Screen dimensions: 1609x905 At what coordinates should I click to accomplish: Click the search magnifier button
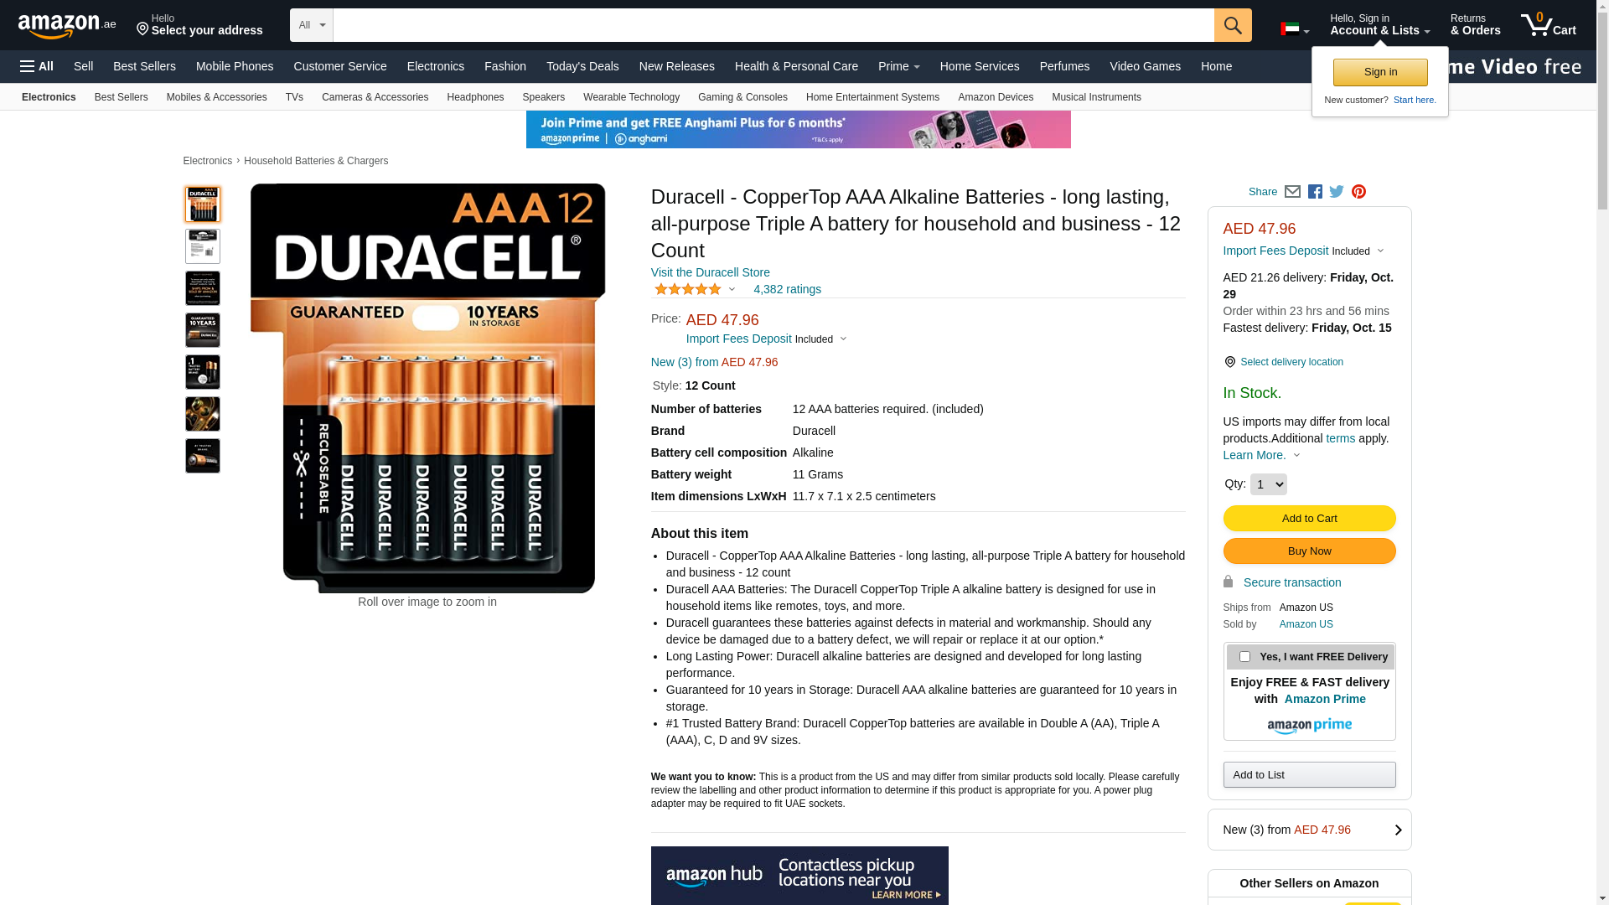click(x=1233, y=25)
